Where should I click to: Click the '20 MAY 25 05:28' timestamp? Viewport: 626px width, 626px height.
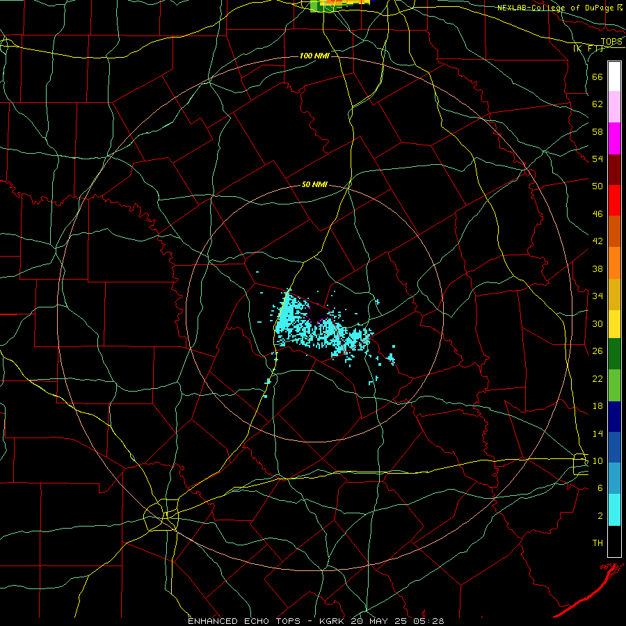(x=397, y=621)
